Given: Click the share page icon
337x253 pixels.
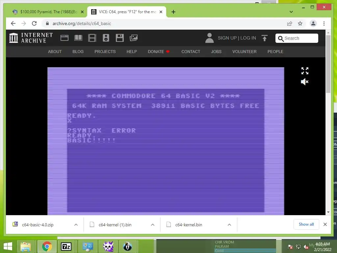Looking at the screenshot, I should [x=290, y=23].
